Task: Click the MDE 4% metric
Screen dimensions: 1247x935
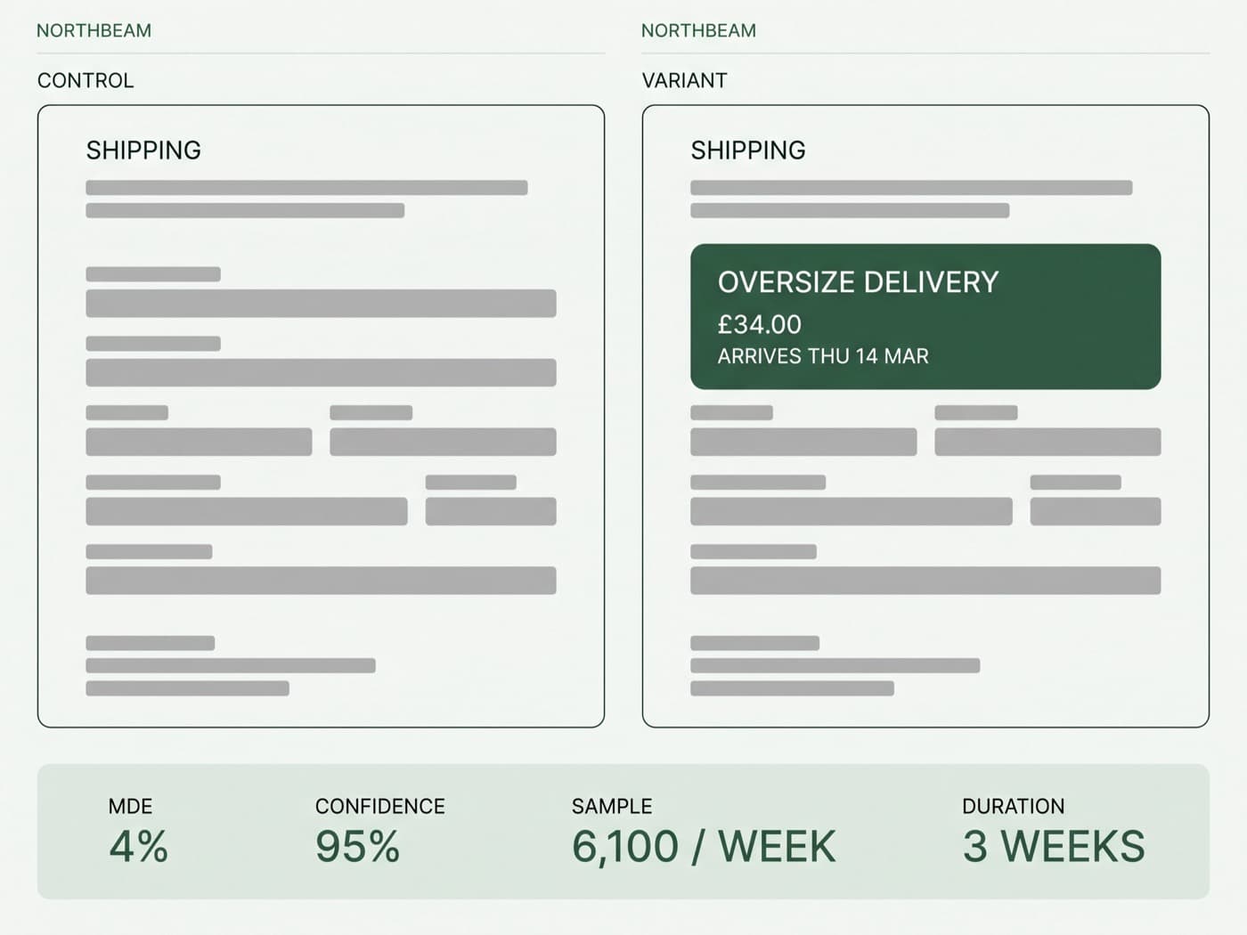Action: point(138,833)
